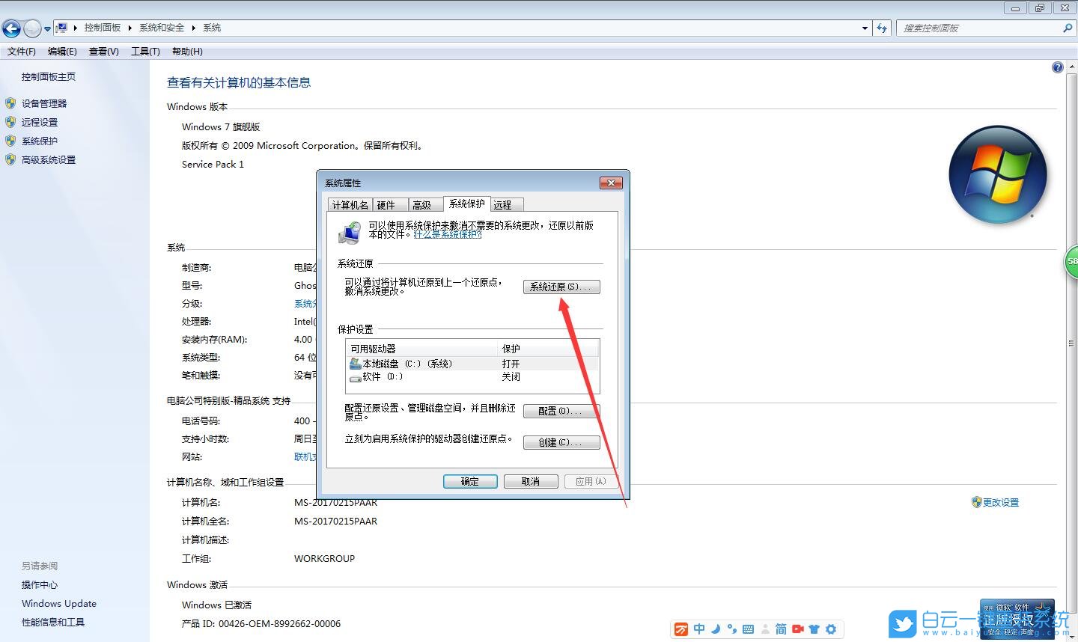This screenshot has width=1078, height=642.
Task: Open 什么是系统保护 help link
Action: pos(448,234)
